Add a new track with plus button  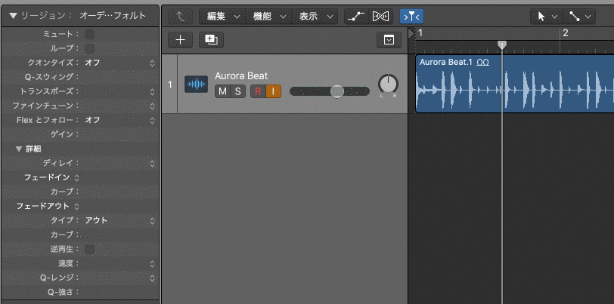click(x=180, y=40)
